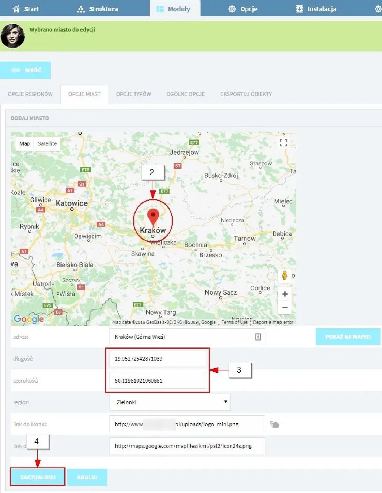Go back with the WRÓĆ button

(25, 70)
